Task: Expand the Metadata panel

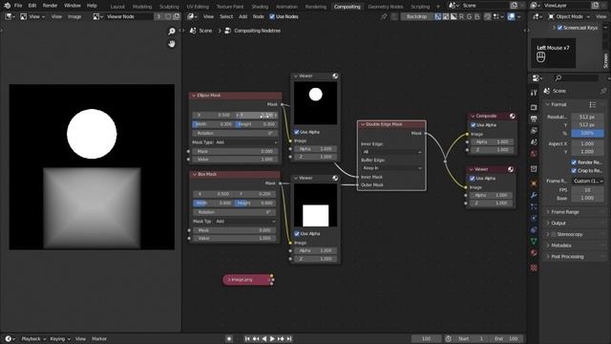Action: [x=561, y=246]
